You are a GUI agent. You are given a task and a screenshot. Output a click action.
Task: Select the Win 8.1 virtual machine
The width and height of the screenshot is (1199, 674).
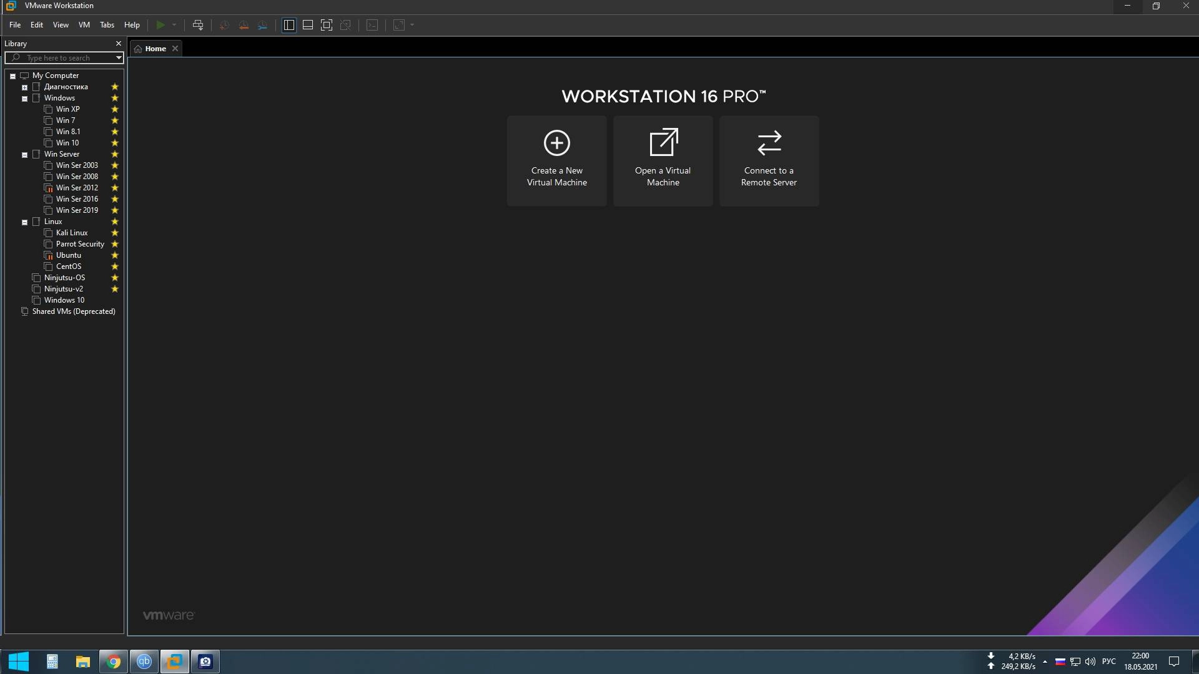pyautogui.click(x=68, y=132)
